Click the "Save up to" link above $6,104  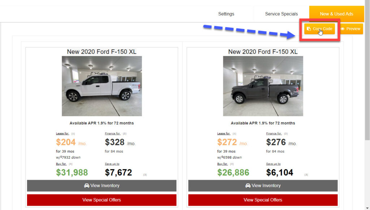tap(273, 164)
